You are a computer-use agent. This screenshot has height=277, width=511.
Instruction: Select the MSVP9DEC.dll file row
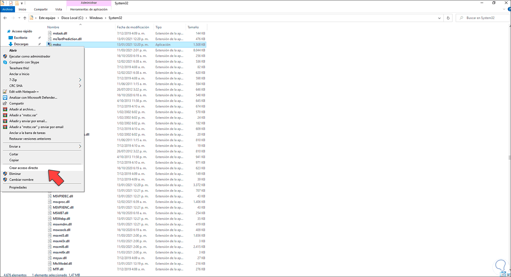point(127,196)
